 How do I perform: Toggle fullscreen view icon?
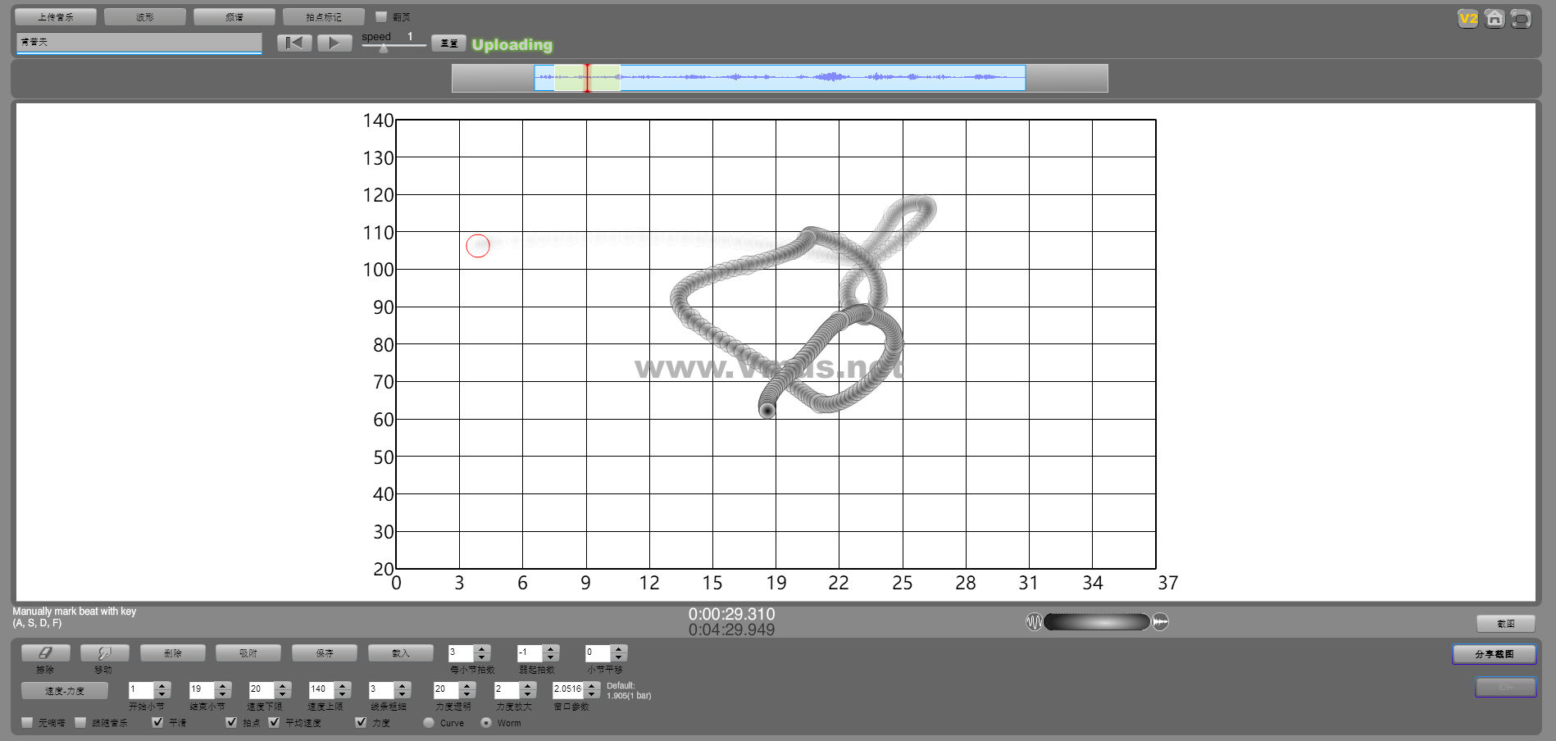[1521, 19]
